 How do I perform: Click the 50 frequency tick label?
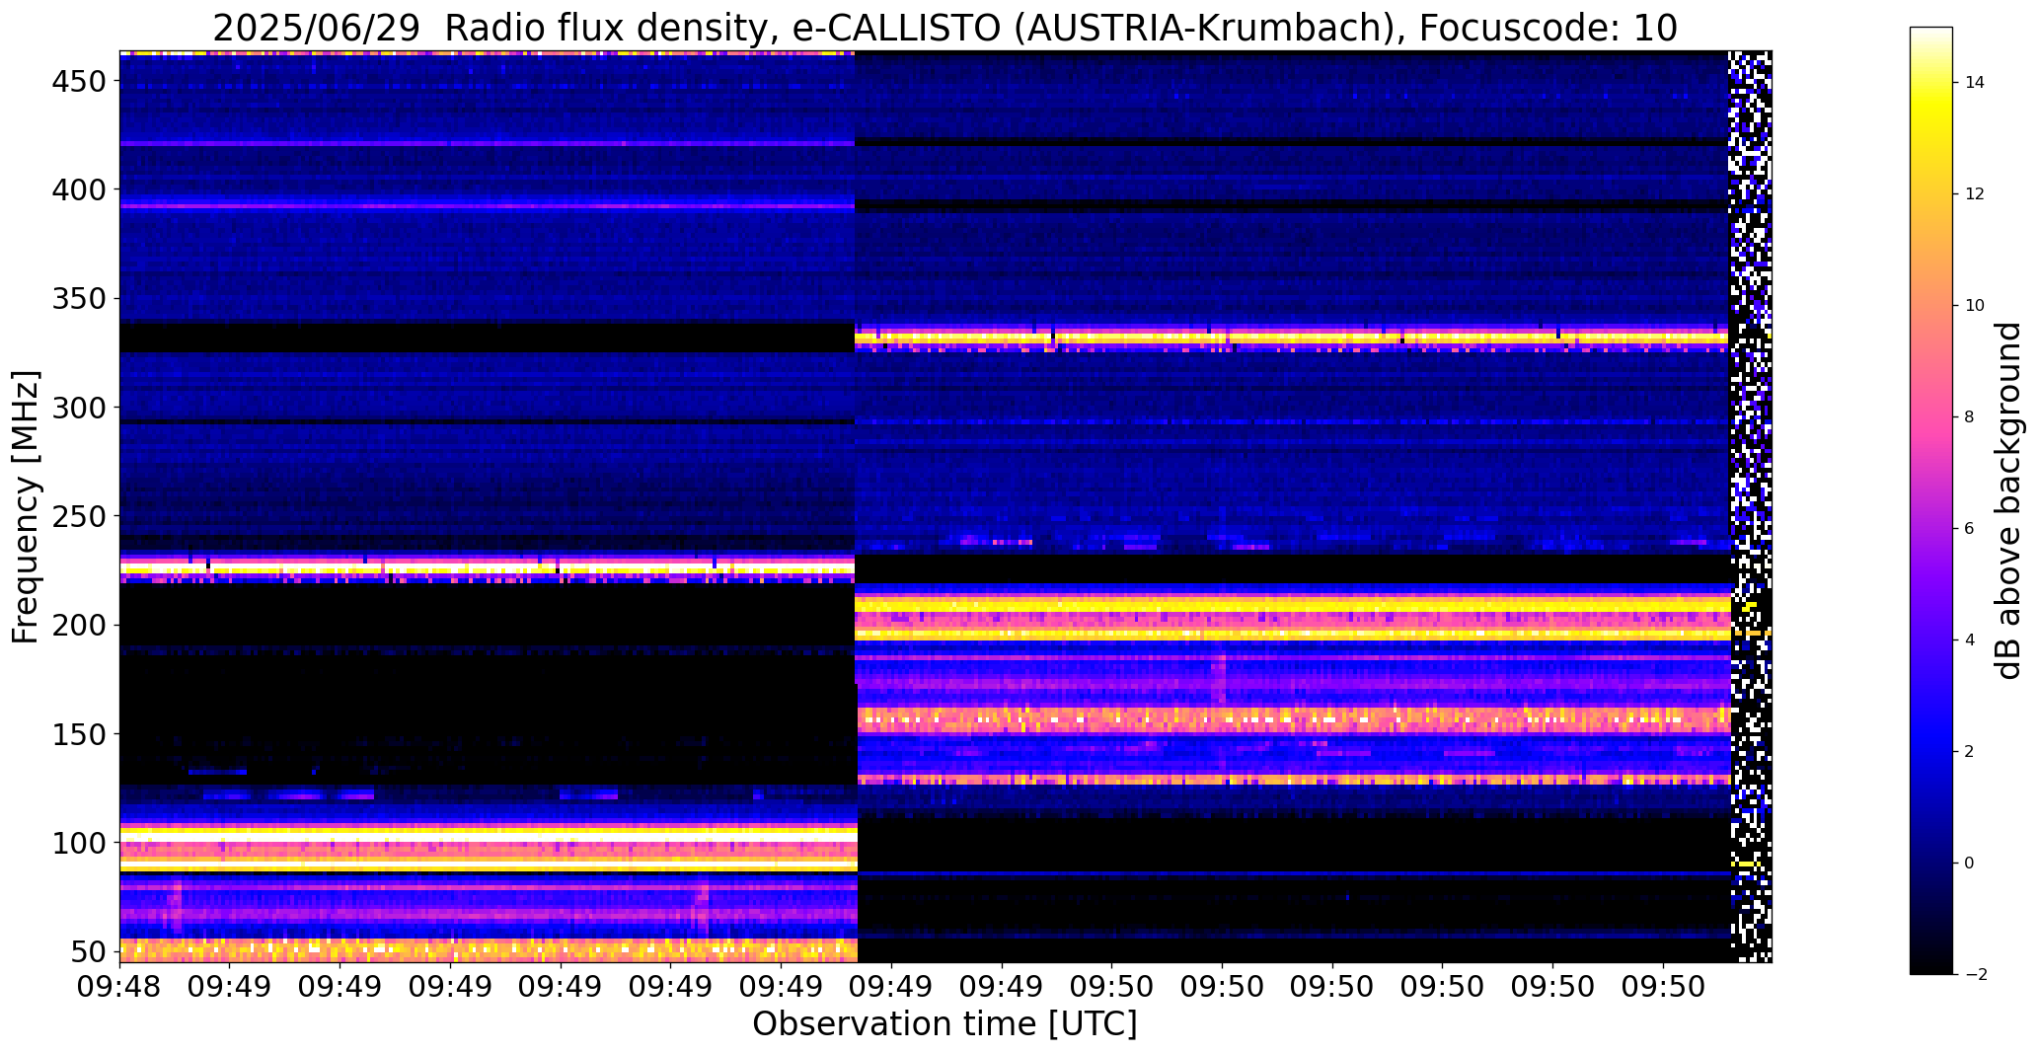90,952
